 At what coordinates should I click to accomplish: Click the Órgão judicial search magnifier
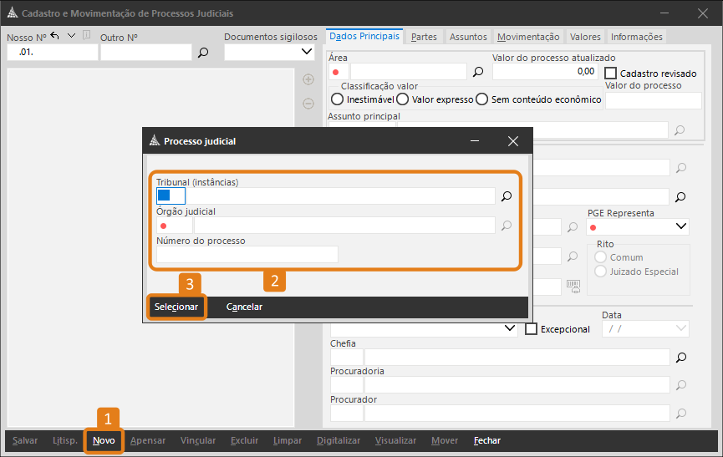(506, 226)
